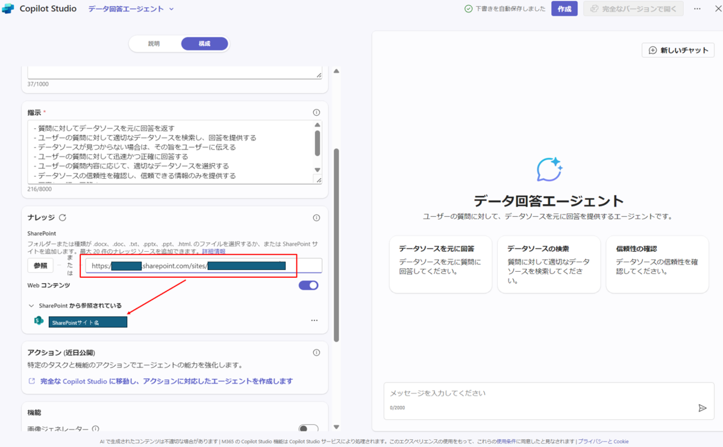Click the scroll up arrow of left panel
This screenshot has width=723, height=447.
(x=336, y=71)
